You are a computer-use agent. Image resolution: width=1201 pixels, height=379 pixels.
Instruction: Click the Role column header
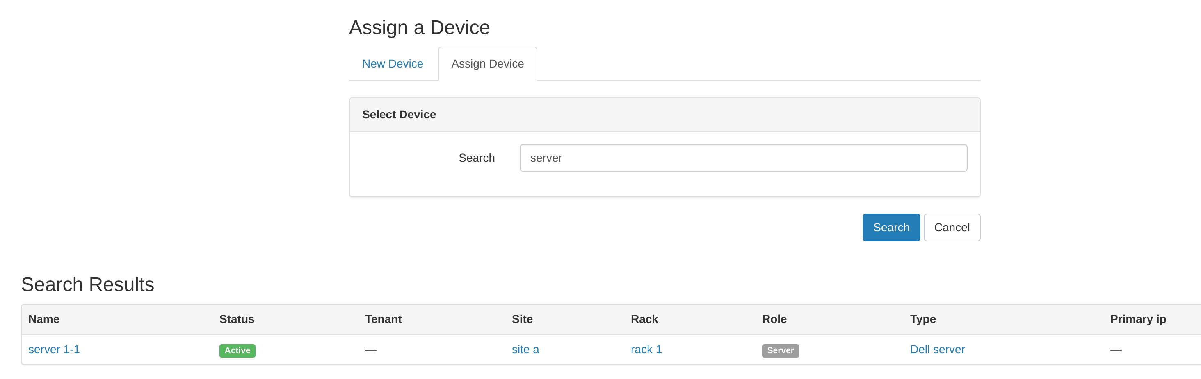[774, 319]
